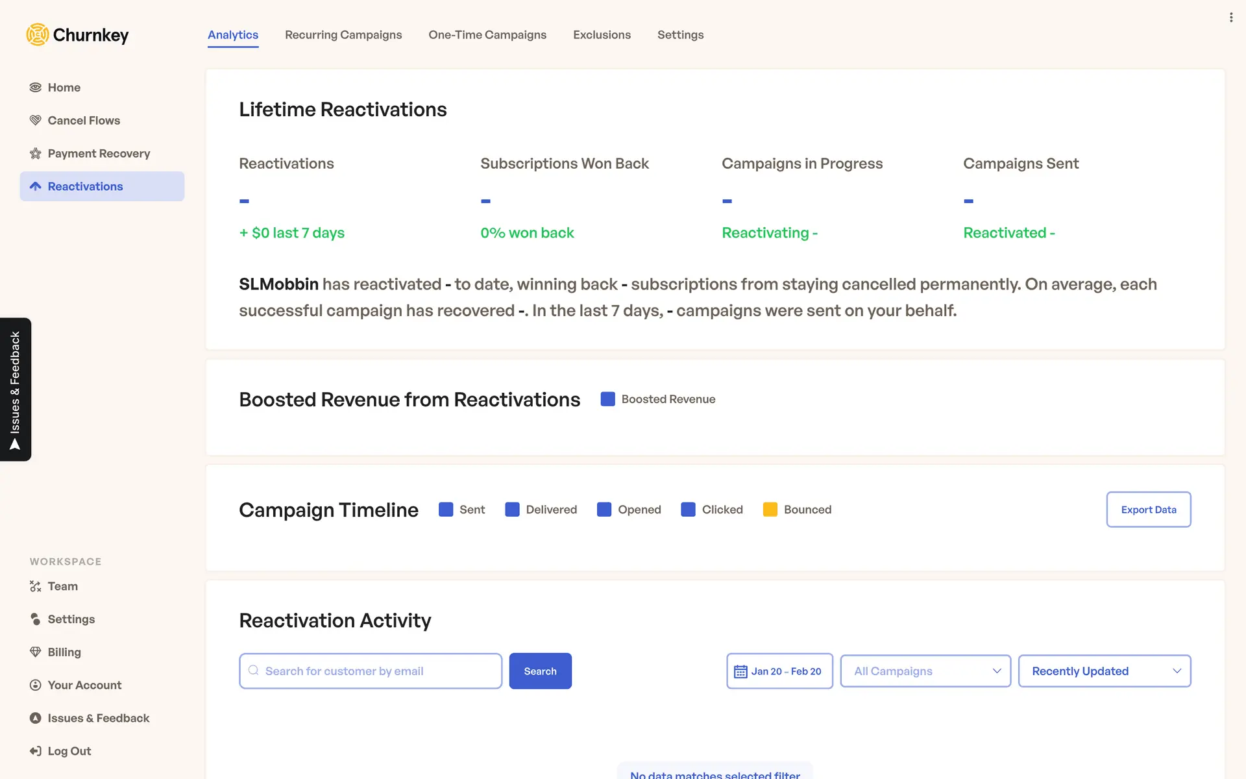Screen dimensions: 1246x779
Task: Switch to the Recurring Campaigns tab
Action: point(343,35)
